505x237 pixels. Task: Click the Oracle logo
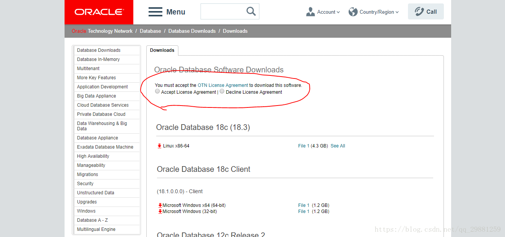[99, 12]
